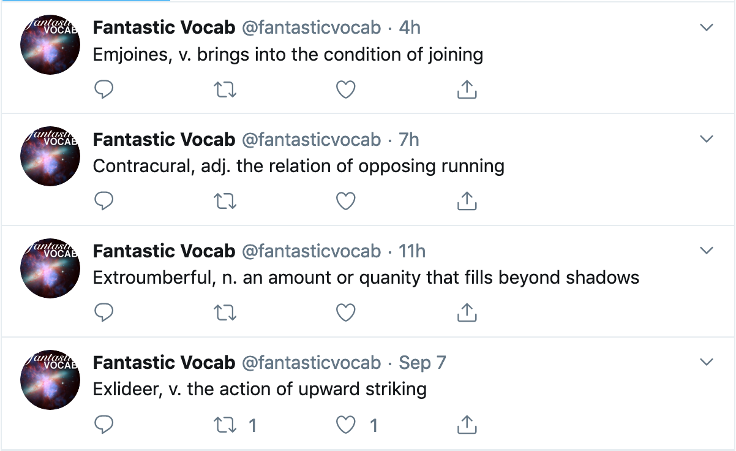Screen dimensions: 736x451
Task: Reply to the Contracural tweet
Action: click(104, 201)
